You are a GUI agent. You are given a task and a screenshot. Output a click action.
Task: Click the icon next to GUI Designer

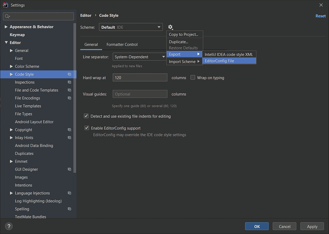pyautogui.click(x=69, y=169)
